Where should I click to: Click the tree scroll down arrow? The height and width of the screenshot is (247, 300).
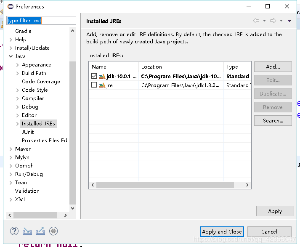[72, 208]
